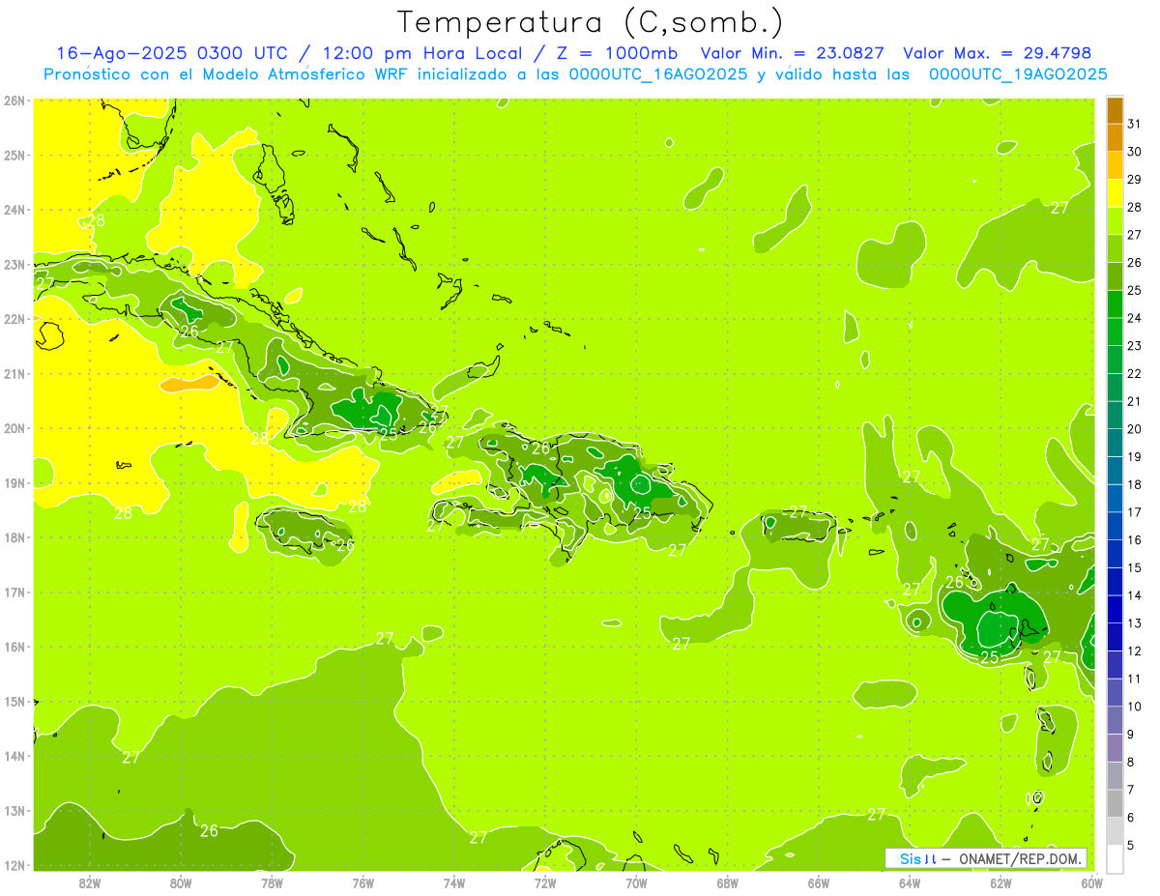This screenshot has height=896, width=1160.
Task: Click the 24N latitude axis label
Action: click(x=14, y=210)
